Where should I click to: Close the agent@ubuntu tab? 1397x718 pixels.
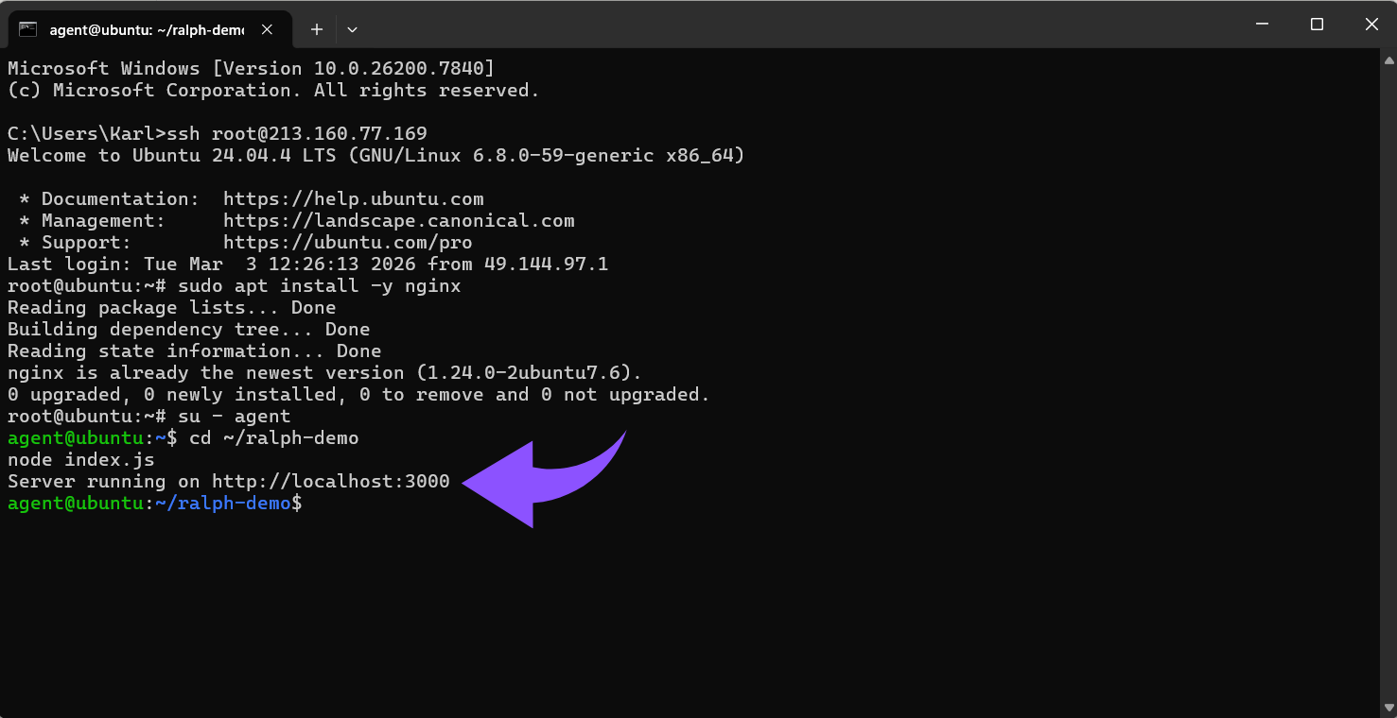pyautogui.click(x=266, y=29)
